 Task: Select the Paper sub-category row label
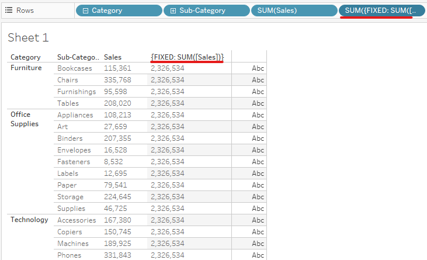coord(67,185)
